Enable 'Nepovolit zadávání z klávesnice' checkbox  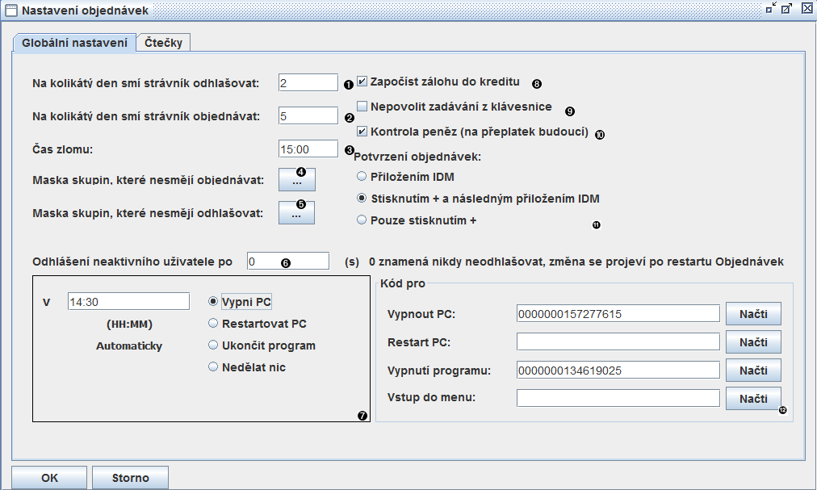(x=362, y=107)
